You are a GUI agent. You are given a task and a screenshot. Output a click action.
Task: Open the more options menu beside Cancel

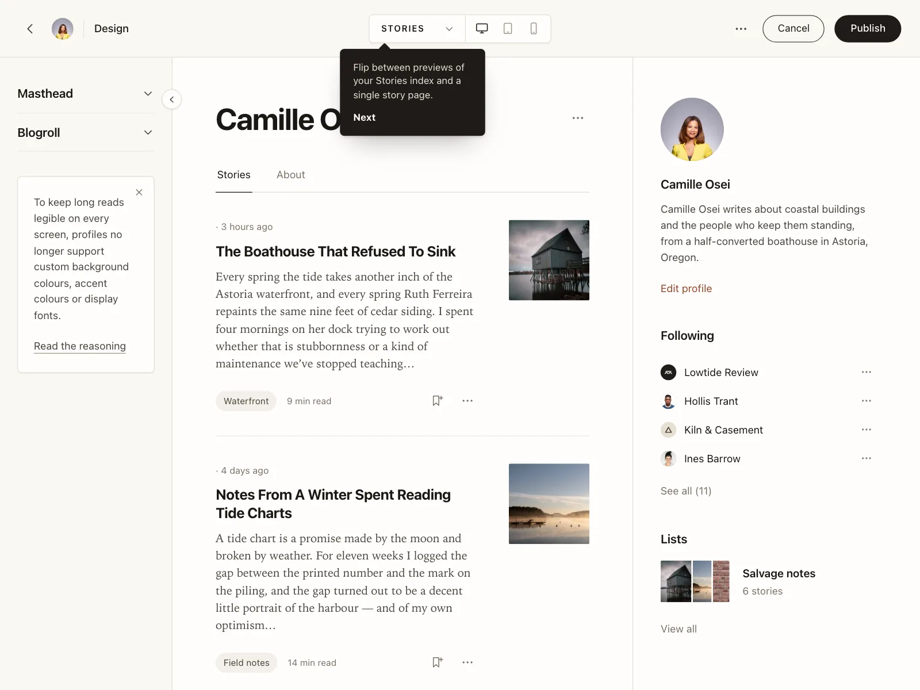click(741, 29)
